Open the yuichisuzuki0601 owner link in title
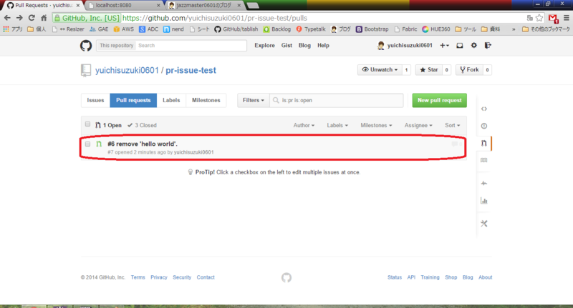The width and height of the screenshot is (573, 308). [127, 70]
